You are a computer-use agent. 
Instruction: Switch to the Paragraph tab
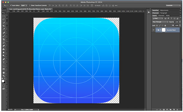click(163, 13)
